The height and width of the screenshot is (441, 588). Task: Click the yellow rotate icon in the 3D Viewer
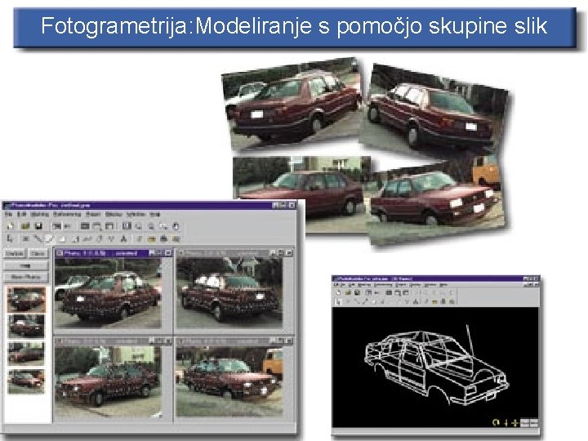point(497,423)
